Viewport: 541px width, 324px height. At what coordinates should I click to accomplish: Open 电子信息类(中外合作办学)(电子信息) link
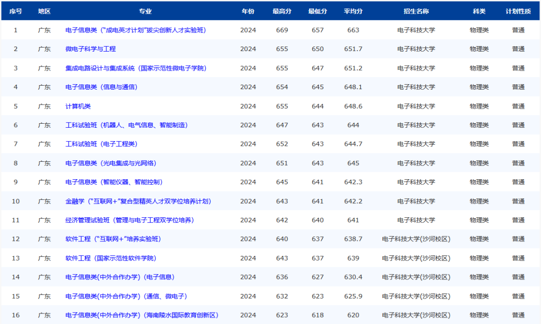click(120, 277)
